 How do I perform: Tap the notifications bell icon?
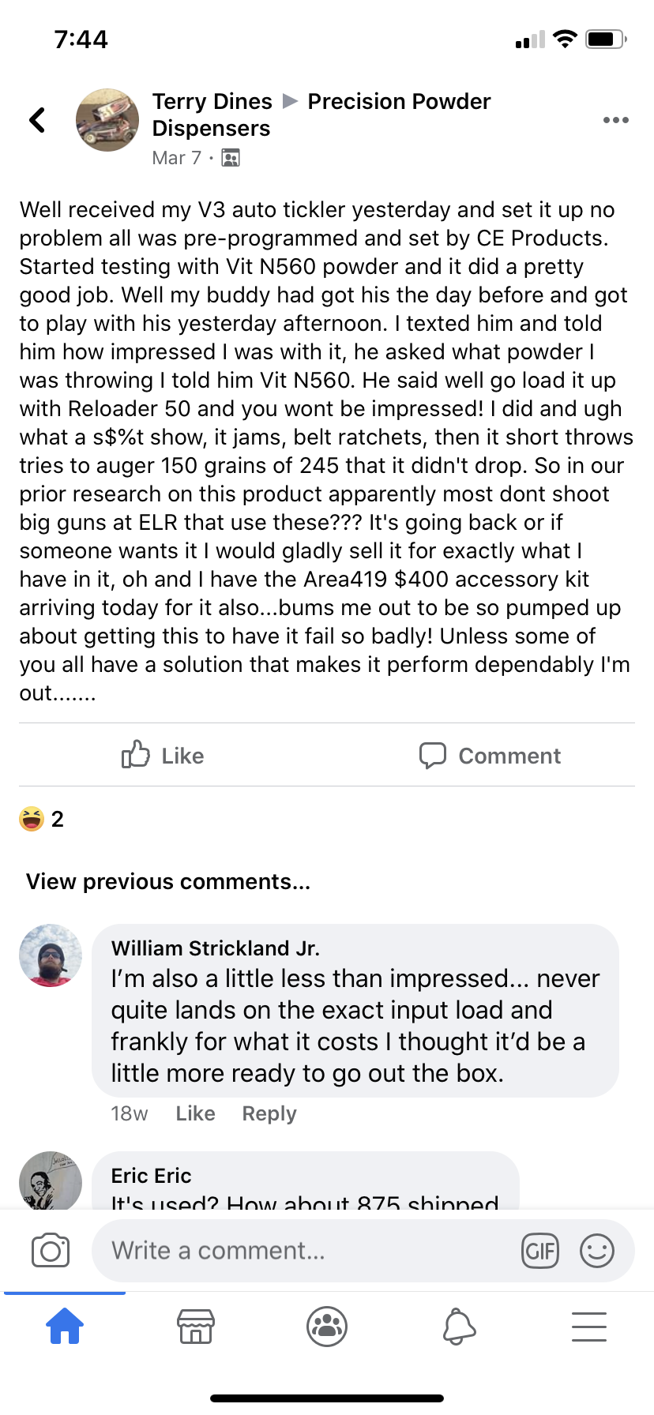point(459,1326)
